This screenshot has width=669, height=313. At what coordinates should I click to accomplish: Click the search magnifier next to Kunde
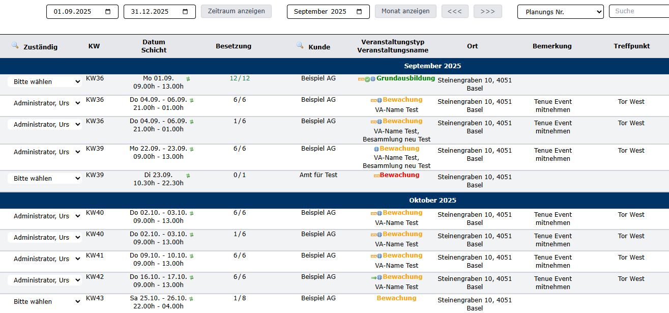click(x=300, y=46)
